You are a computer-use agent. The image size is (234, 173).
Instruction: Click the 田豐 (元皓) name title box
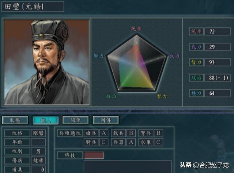33,7
